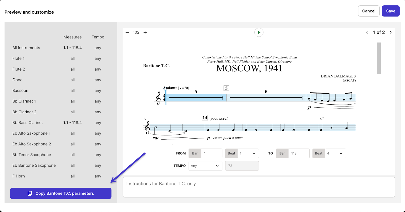Click the '1 of 2' page indicator
Viewport: 405px width, 212px height.
pos(379,32)
